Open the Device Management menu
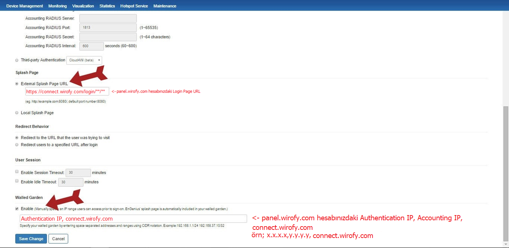509x248 pixels. click(x=24, y=6)
